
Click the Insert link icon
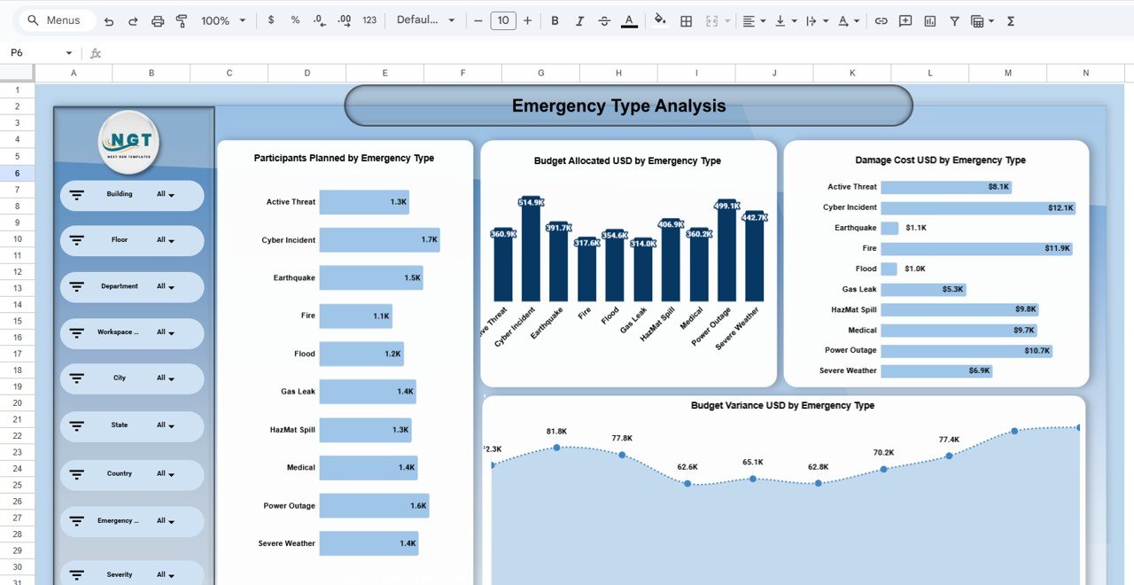(881, 20)
